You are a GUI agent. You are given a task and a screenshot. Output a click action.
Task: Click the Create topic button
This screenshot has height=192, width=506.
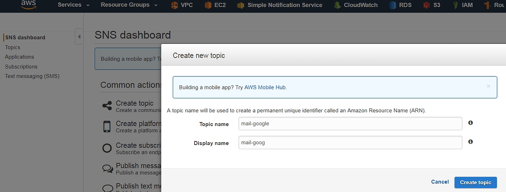click(x=476, y=182)
